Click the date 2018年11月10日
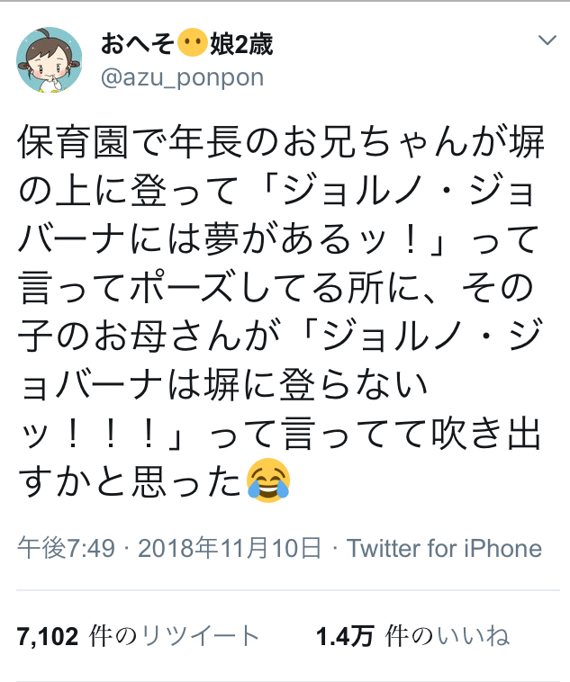Screen dimensions: 570x682 point(230,548)
